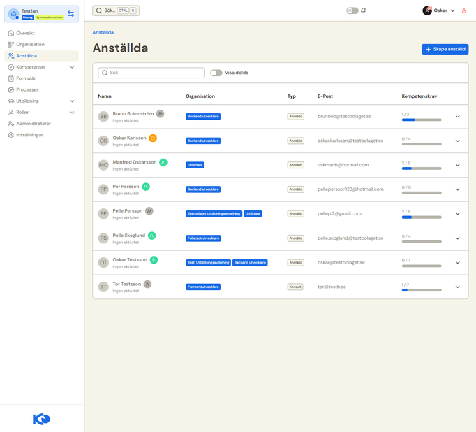476x432 pixels.
Task: Click the green user icon beside Pelle Skoglund
Action: click(x=151, y=236)
